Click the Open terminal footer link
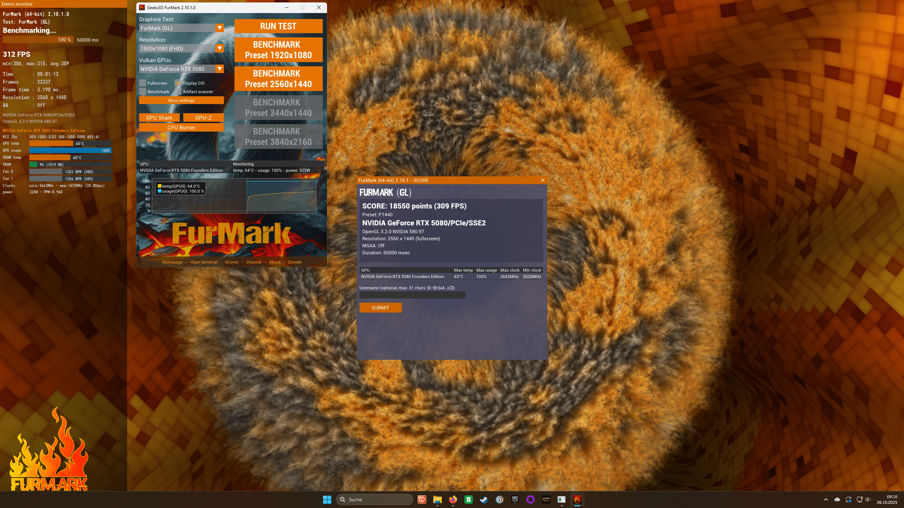 (x=204, y=262)
